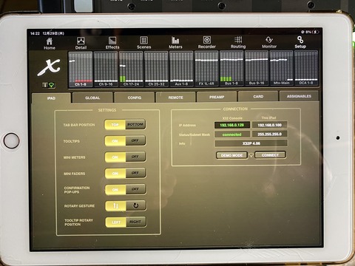The width and height of the screenshot is (355, 266).
Task: Turn Confirmation Pop-ups ON
Action: (x=115, y=190)
